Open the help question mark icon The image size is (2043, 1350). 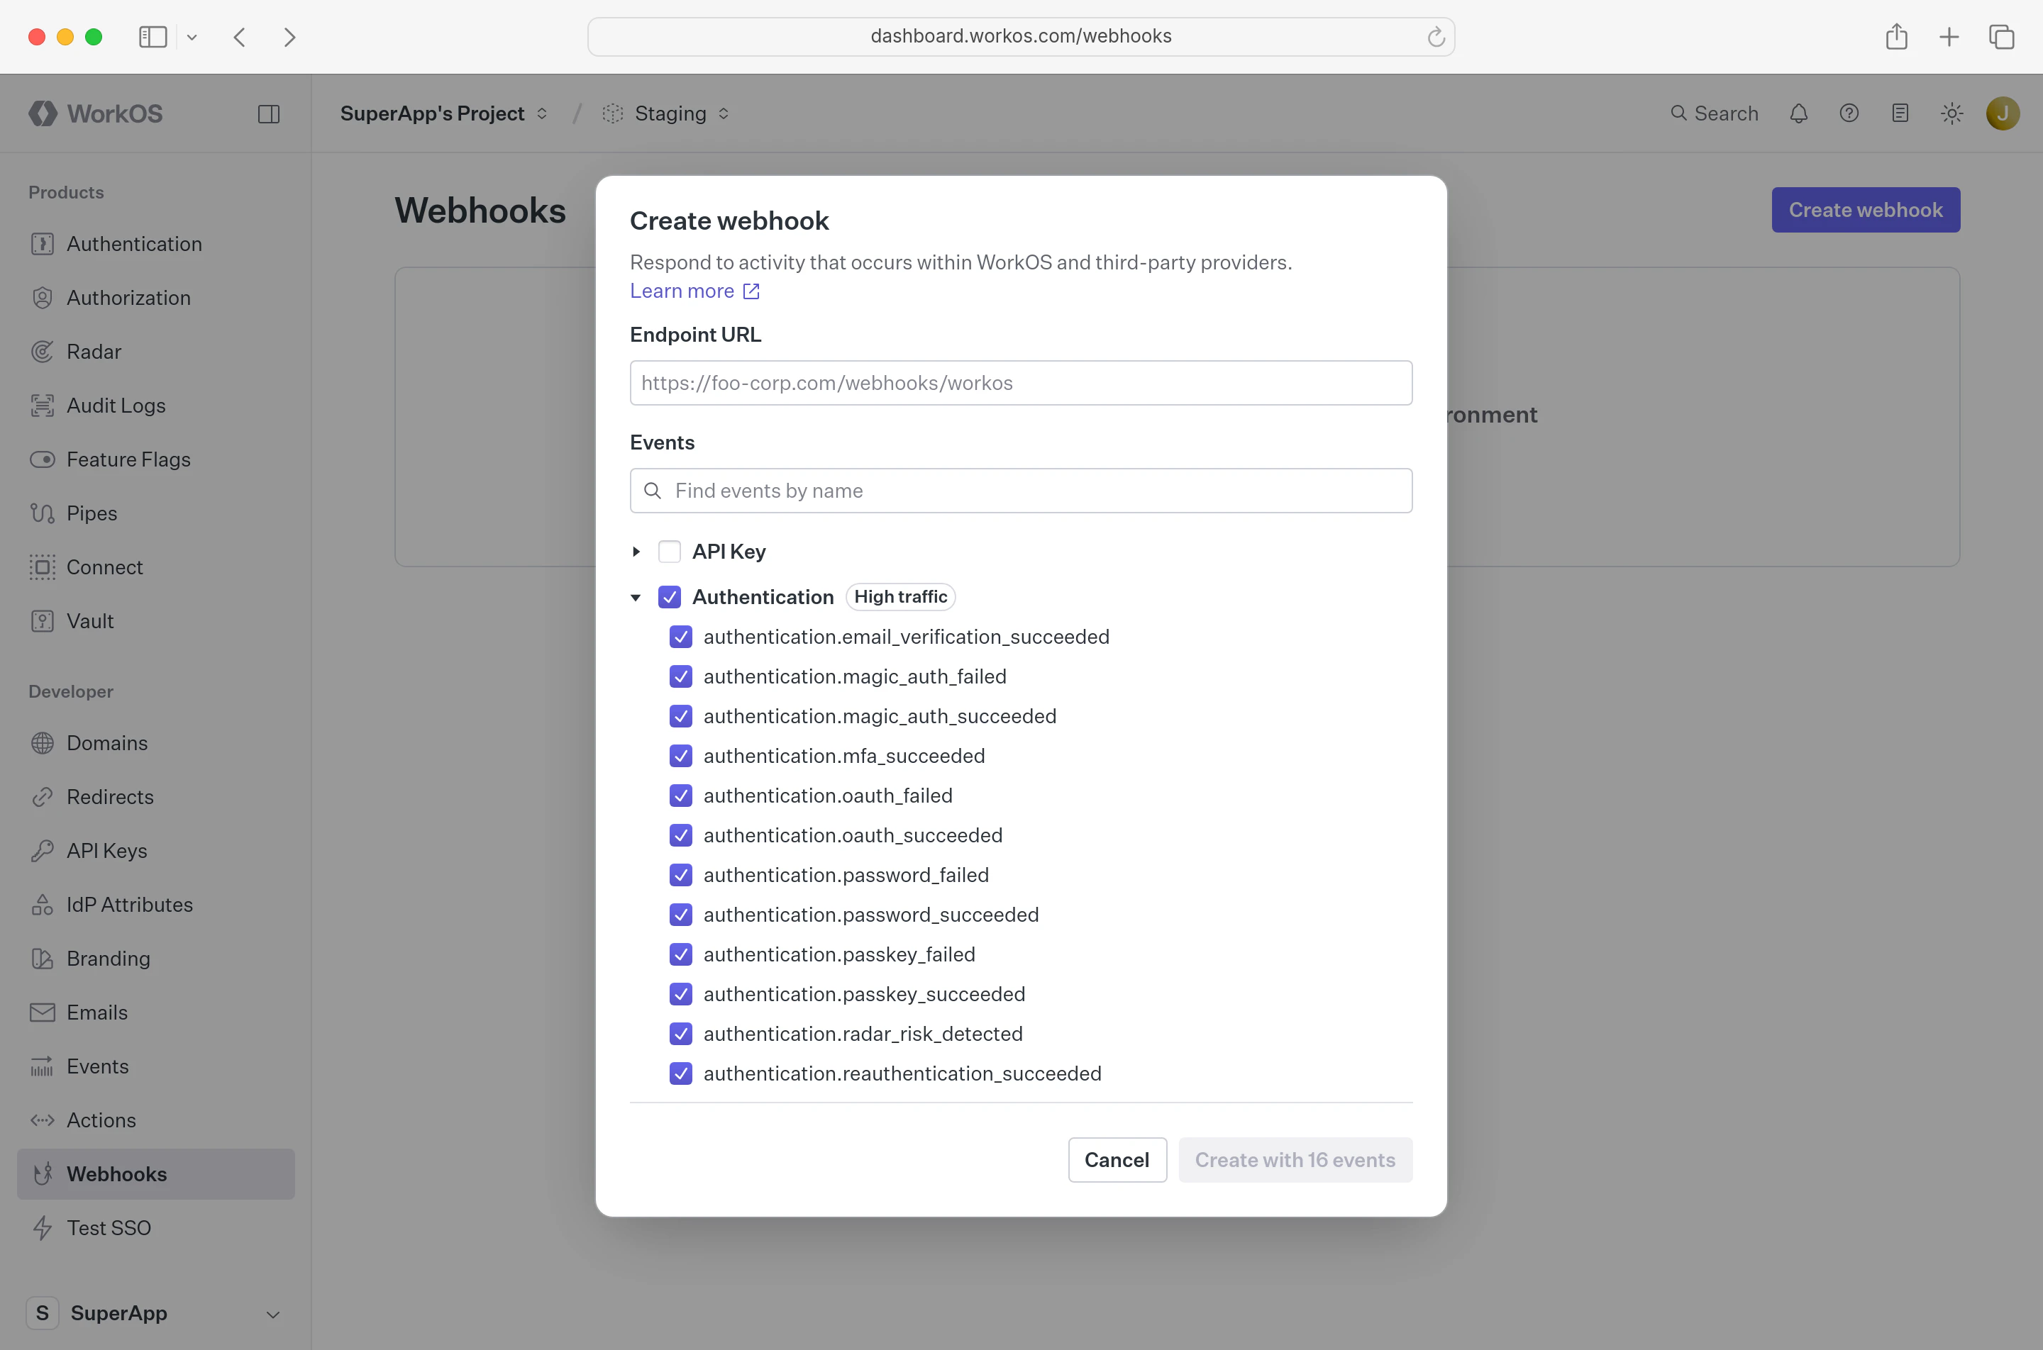pos(1849,113)
